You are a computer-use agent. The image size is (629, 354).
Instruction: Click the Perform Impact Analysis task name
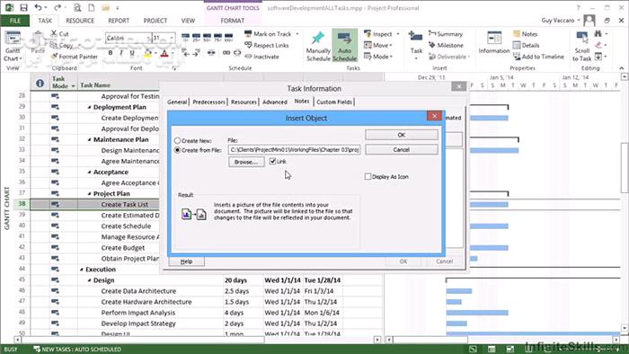(138, 313)
